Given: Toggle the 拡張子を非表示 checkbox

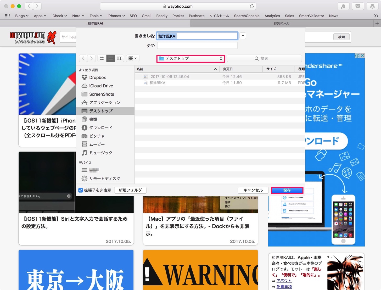Looking at the screenshot, I should [81, 190].
